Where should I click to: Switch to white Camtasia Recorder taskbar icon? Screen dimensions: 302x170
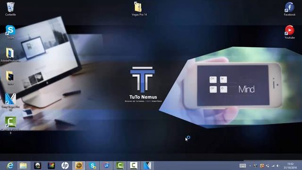click(134, 166)
